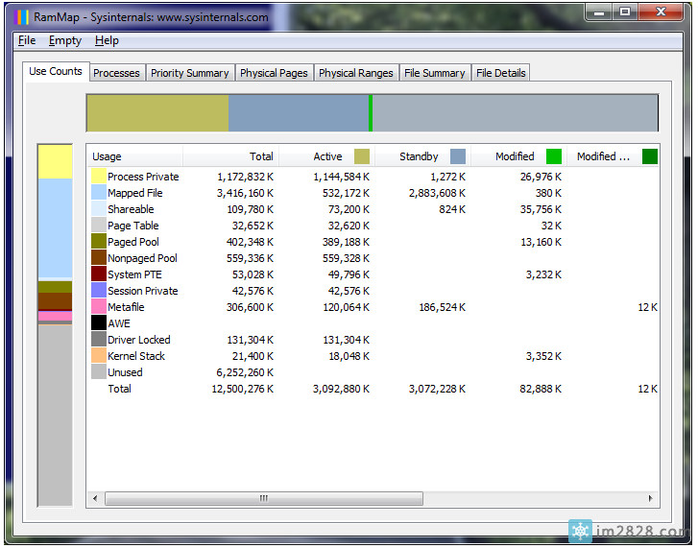Click the horizontal scrollbar right arrow
698x548 pixels.
point(650,498)
